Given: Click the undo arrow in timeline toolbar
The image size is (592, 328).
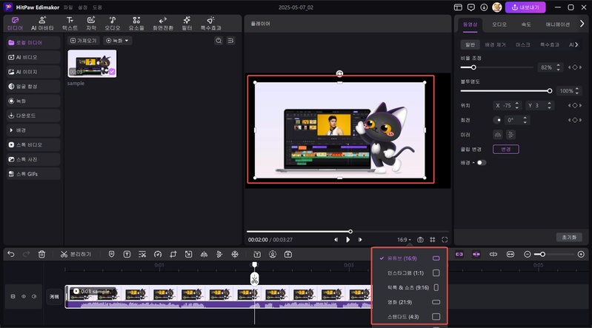Looking at the screenshot, I should (x=11, y=255).
